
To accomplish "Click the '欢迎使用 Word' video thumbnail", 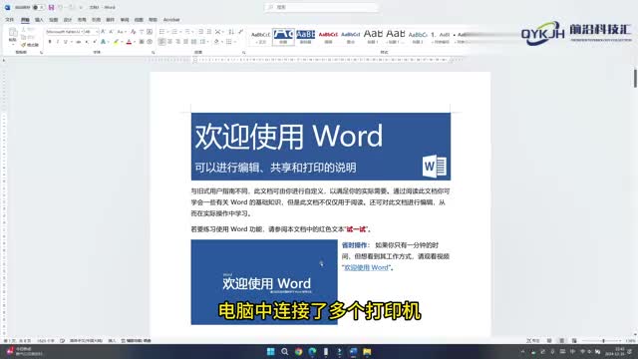I will (264, 282).
